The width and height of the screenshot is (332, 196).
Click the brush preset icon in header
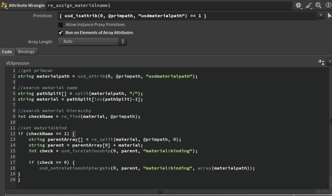point(309,5)
